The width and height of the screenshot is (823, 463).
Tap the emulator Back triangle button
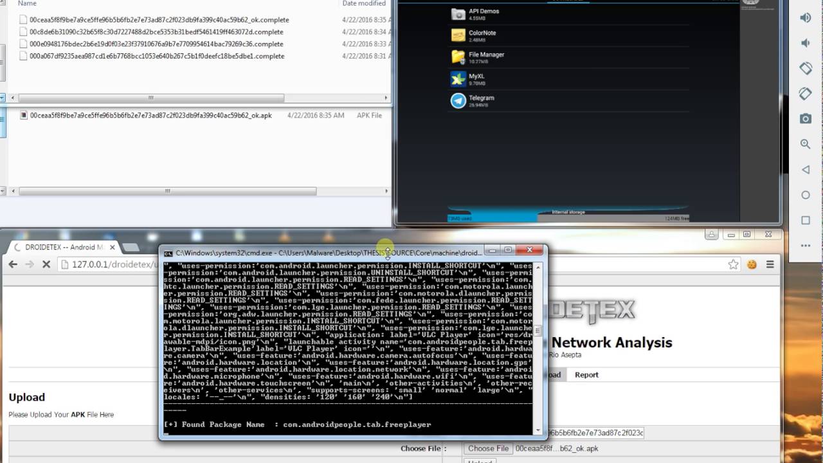click(805, 170)
